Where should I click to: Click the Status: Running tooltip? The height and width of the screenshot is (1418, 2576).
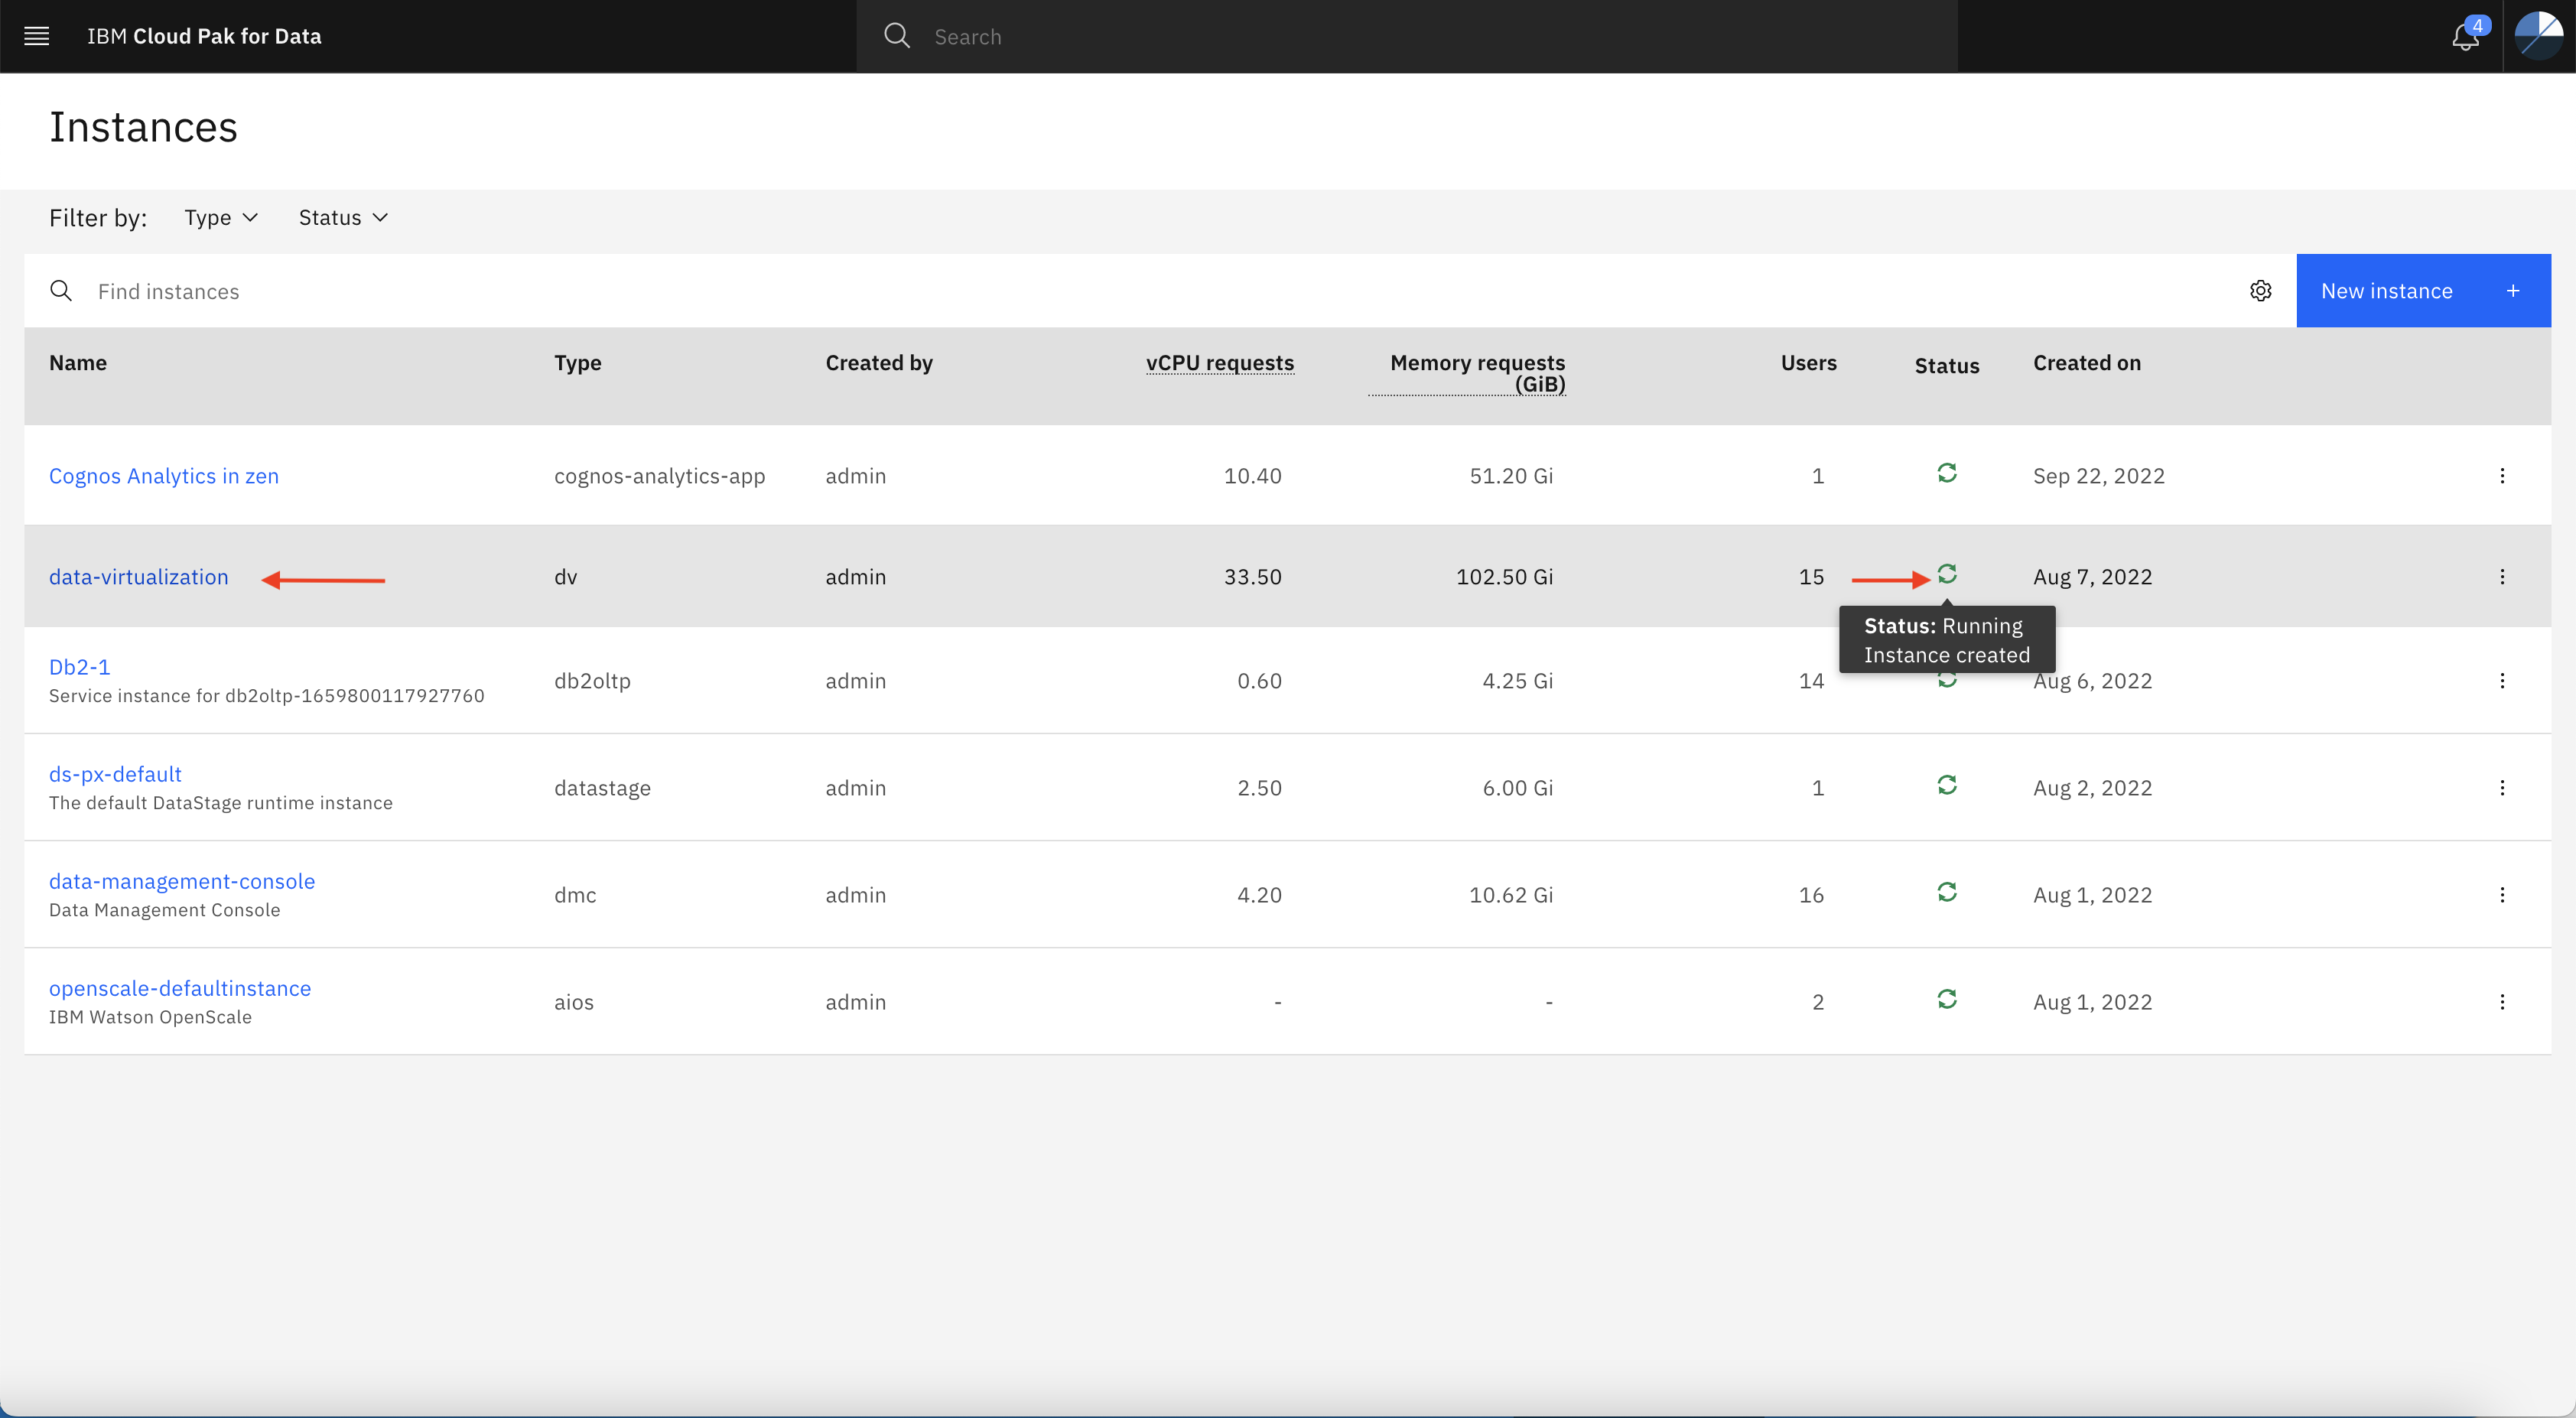click(x=1947, y=640)
